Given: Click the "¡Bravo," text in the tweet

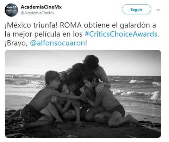Looking at the screenshot, I should (16, 43).
